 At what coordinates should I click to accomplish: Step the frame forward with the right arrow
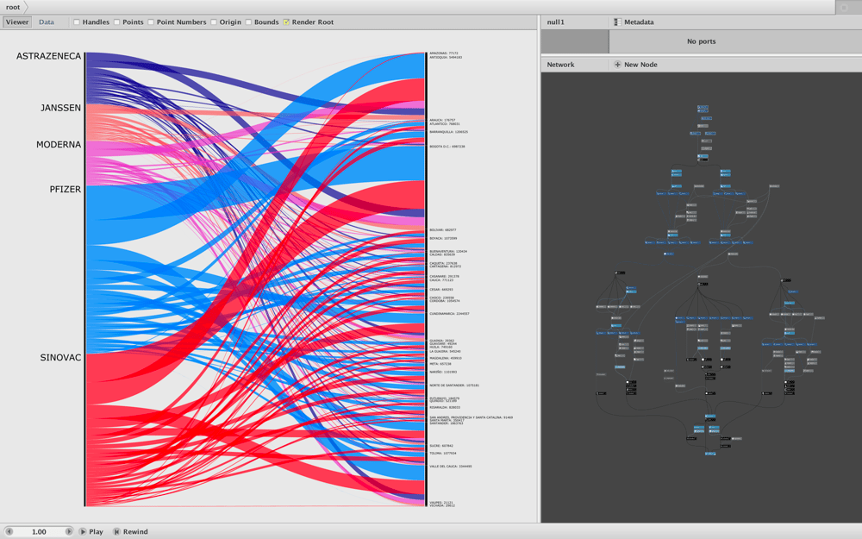69,532
